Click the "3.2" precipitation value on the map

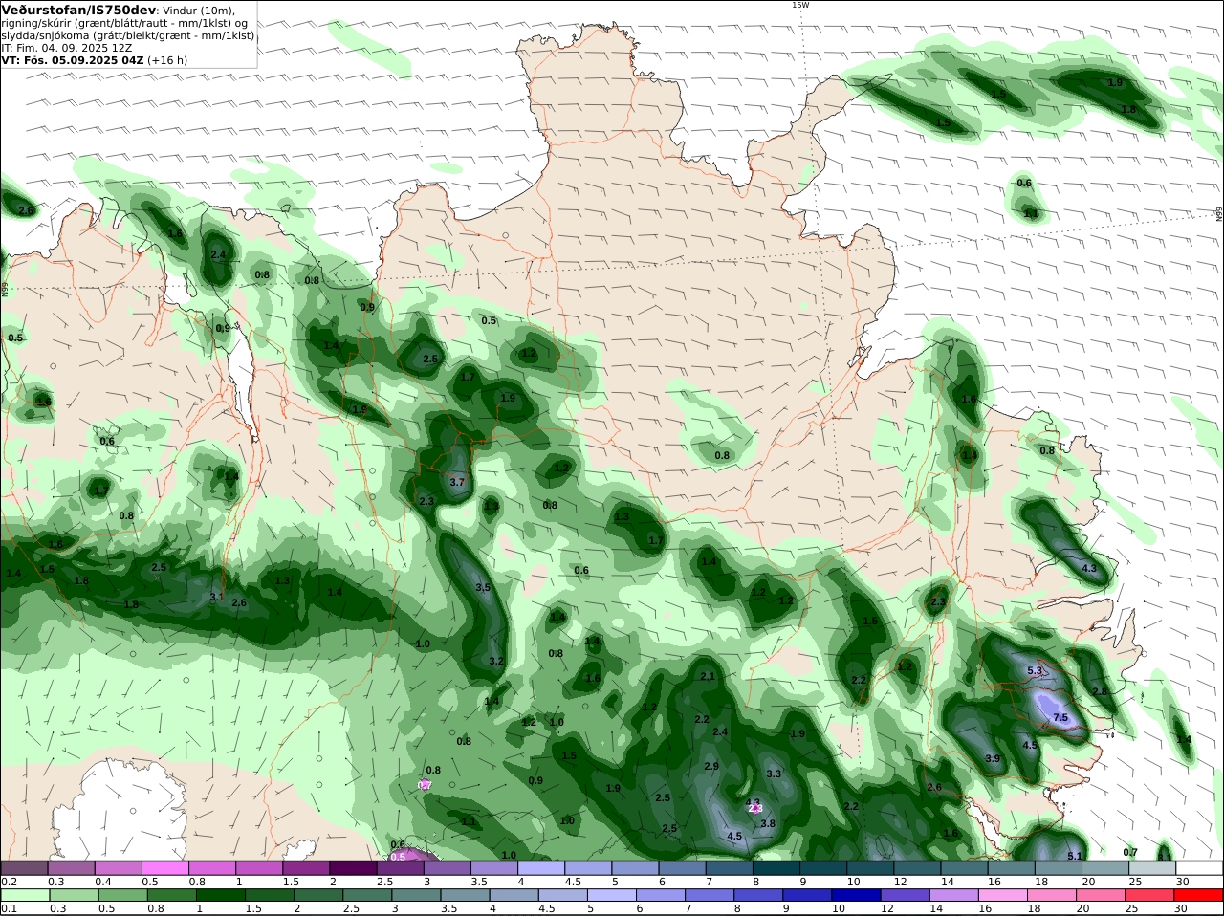495,661
